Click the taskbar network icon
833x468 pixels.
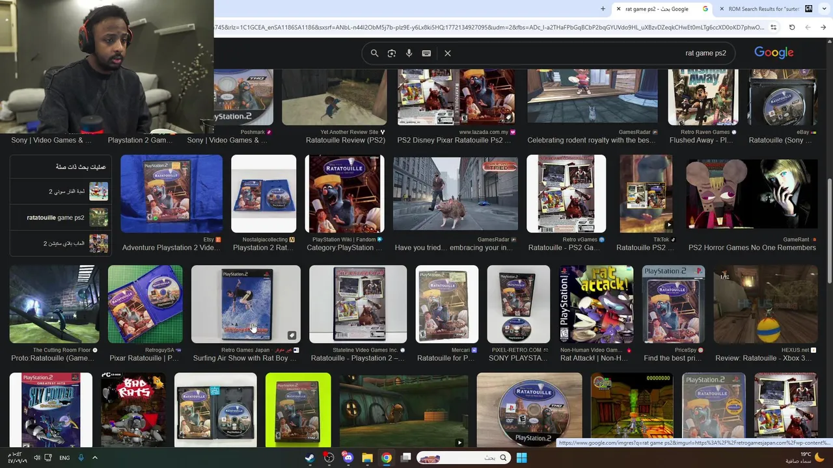[49, 458]
